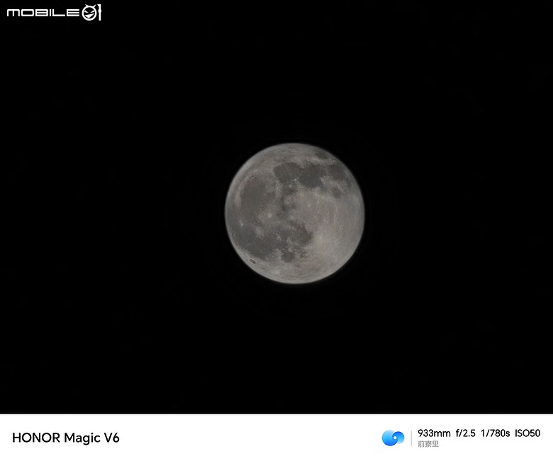Click the ISO50 value
Image resolution: width=553 pixels, height=461 pixels.
pos(527,433)
